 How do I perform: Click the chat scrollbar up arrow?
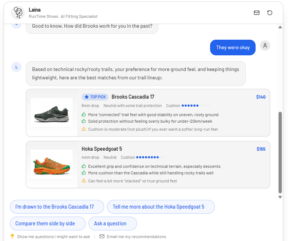point(280,27)
